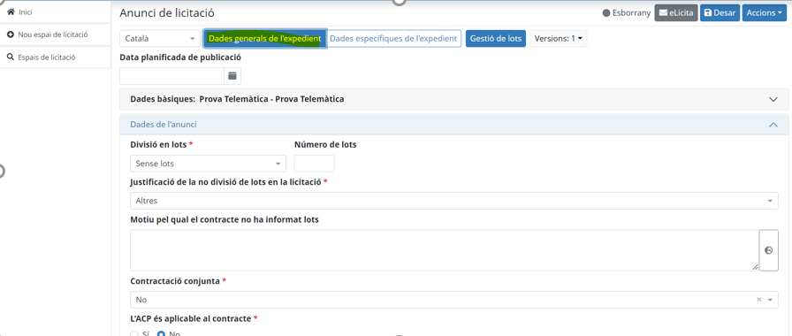Click the Anunci de licitació page title

click(x=167, y=13)
